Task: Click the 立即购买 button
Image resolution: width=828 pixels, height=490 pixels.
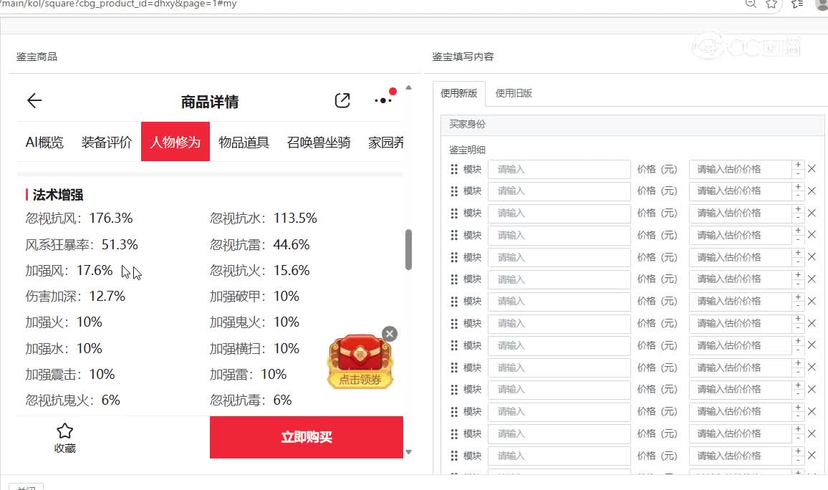Action: [307, 437]
